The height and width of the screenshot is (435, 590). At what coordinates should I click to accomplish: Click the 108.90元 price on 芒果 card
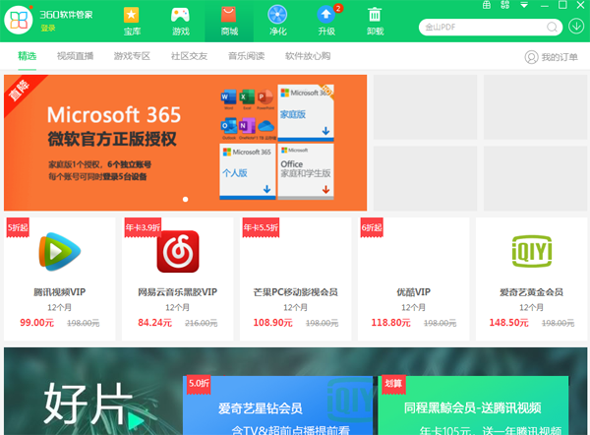click(x=272, y=323)
